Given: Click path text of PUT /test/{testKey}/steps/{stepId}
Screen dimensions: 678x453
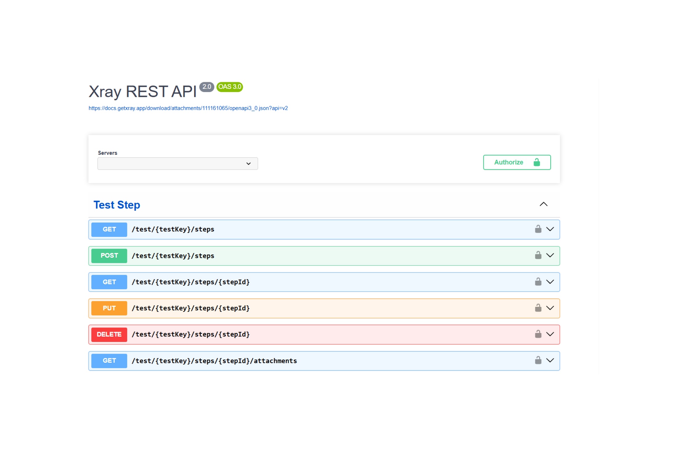Looking at the screenshot, I should click(x=191, y=308).
